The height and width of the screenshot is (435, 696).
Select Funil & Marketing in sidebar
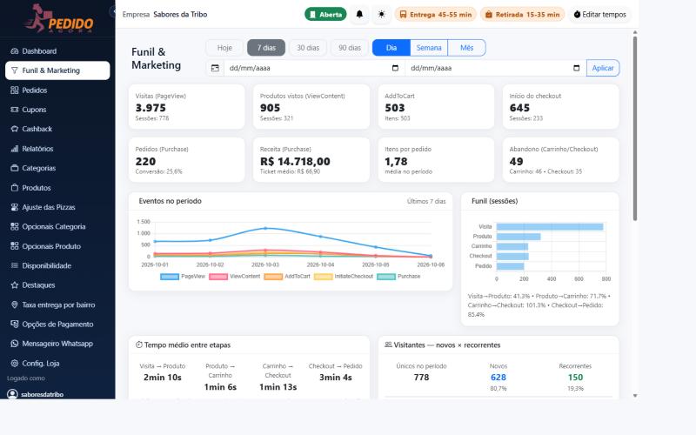(x=57, y=70)
